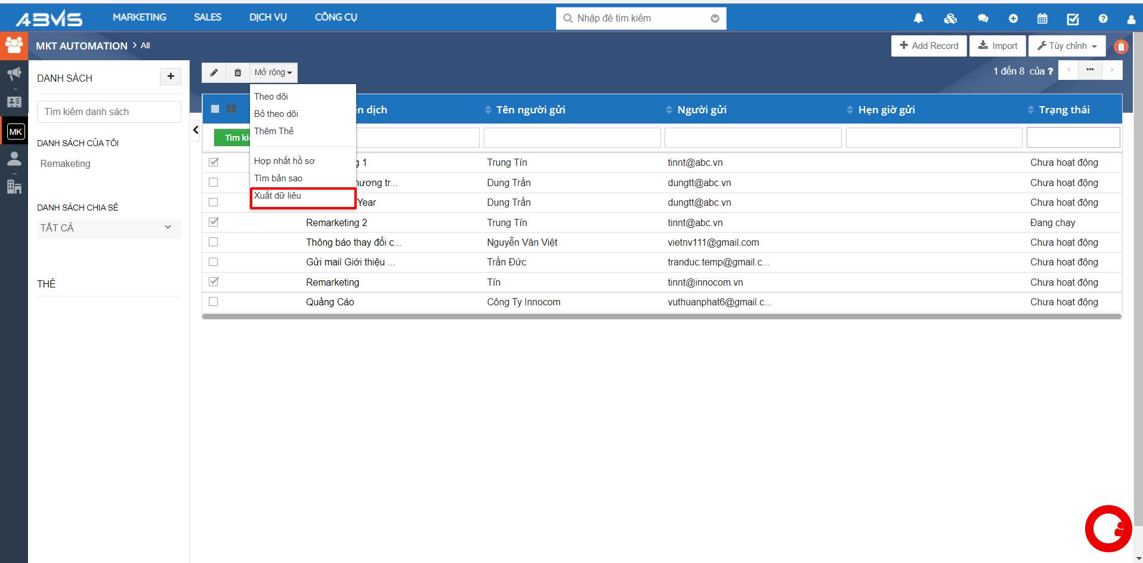Select Xuất dữ liệu from menu

click(x=277, y=196)
